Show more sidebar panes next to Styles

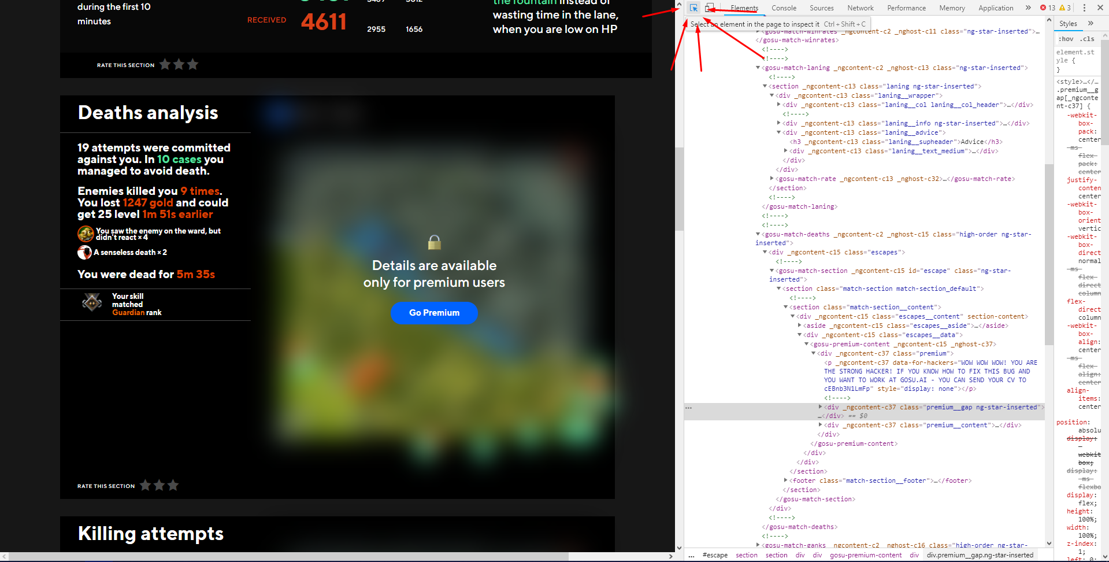coord(1091,24)
